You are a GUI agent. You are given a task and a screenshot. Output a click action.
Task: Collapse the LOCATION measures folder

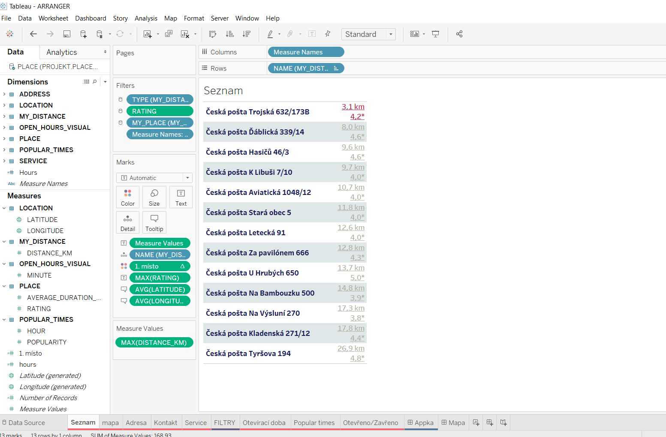tap(4, 208)
